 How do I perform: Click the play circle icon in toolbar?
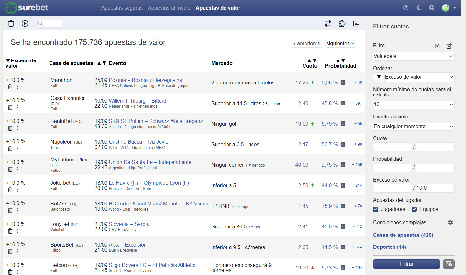(25, 23)
